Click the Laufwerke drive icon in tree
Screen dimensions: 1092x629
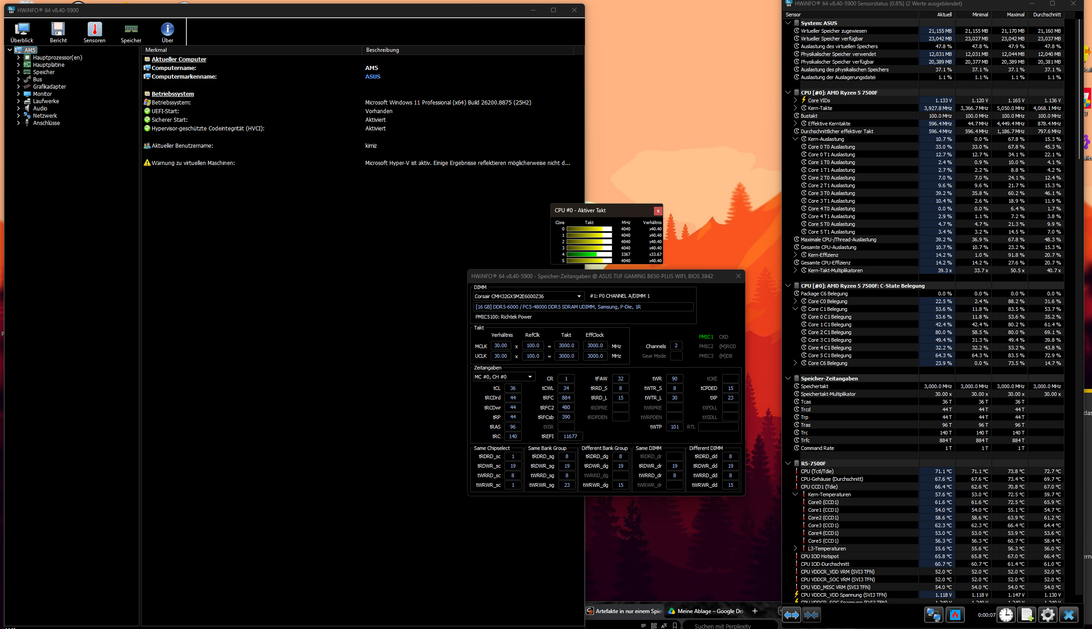point(27,101)
